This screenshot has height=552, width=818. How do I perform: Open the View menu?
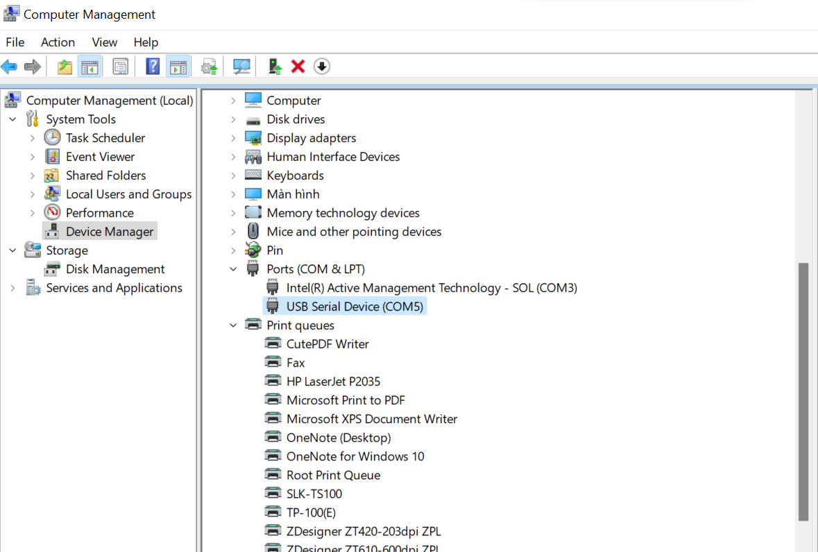click(x=104, y=42)
